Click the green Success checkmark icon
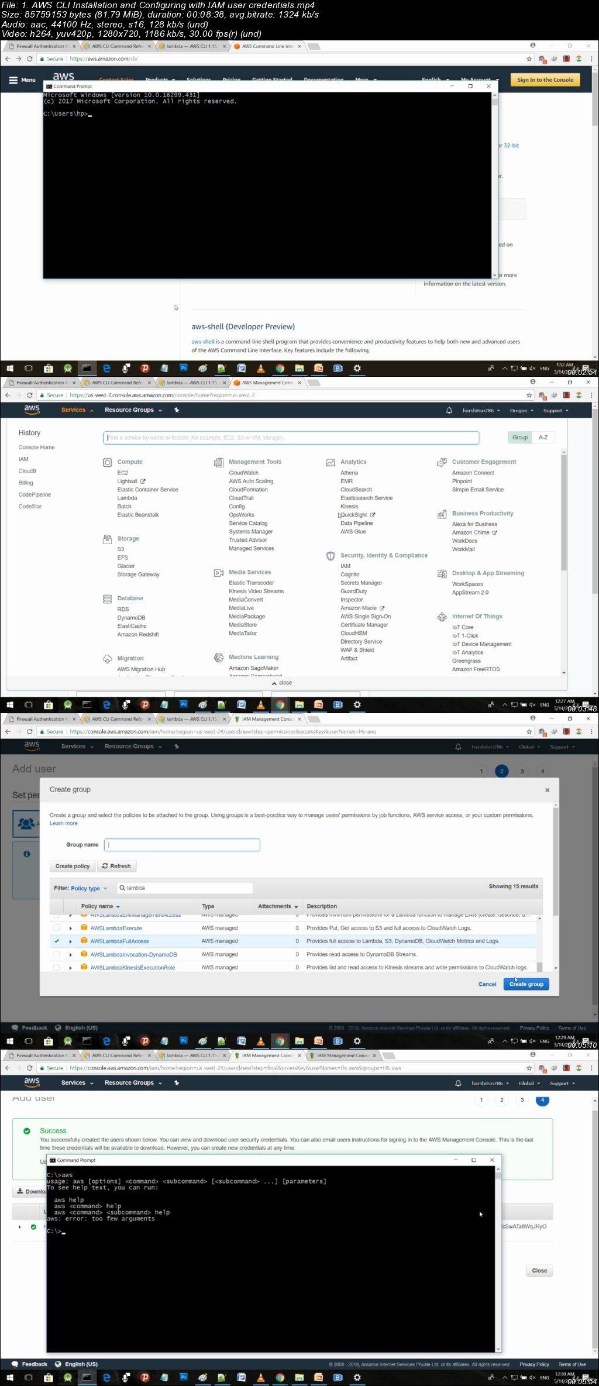The height and width of the screenshot is (1386, 599). point(27,1131)
